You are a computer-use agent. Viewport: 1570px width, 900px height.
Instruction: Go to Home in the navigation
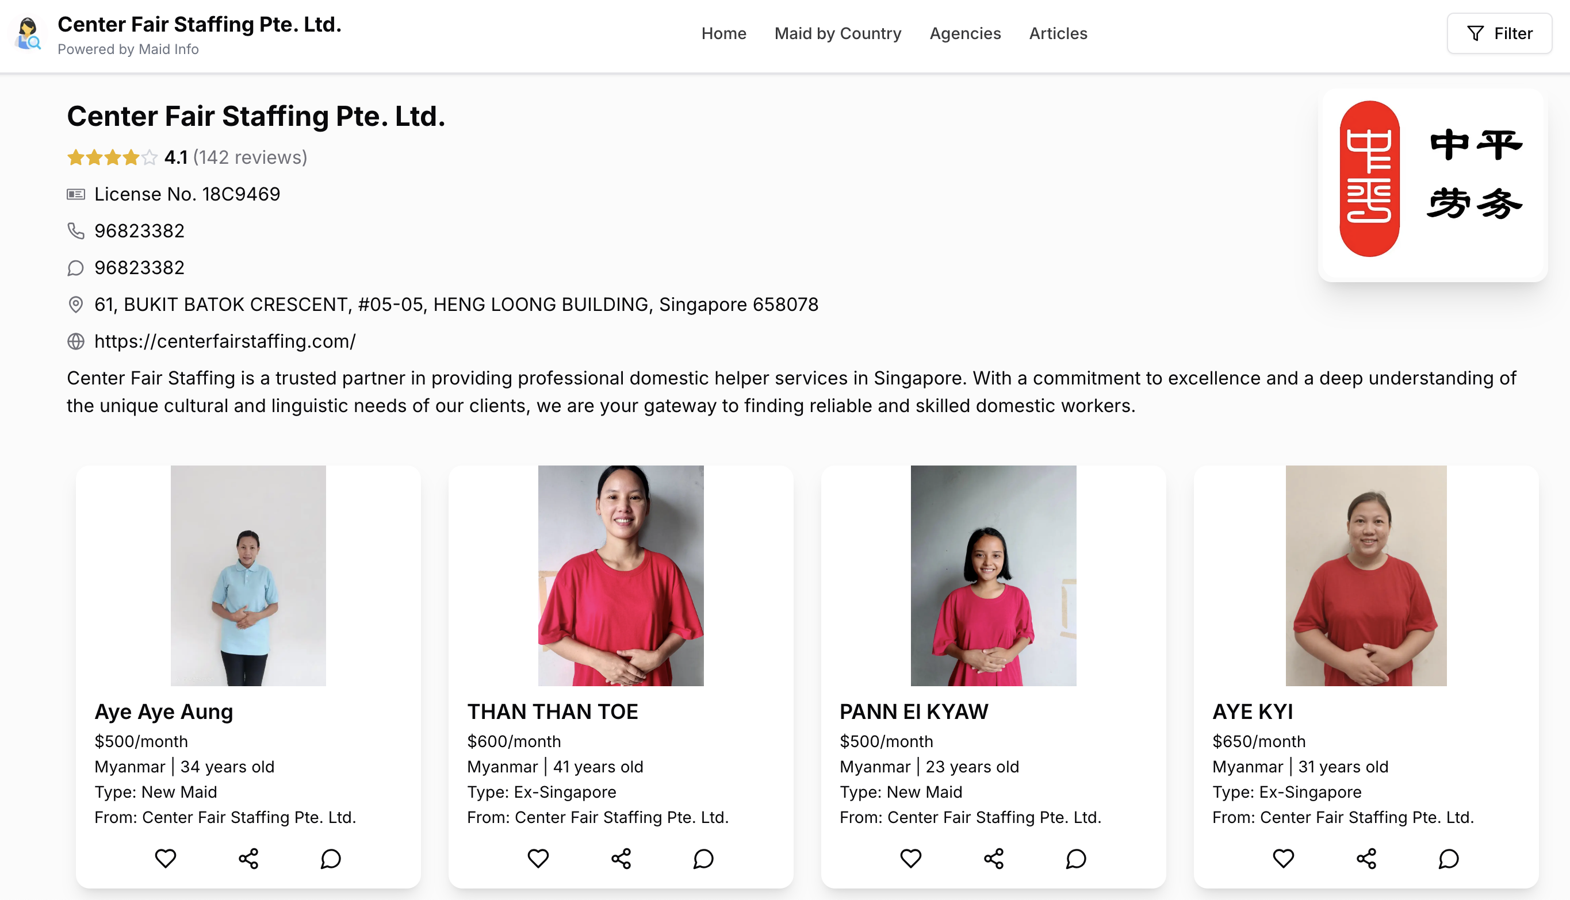[723, 33]
